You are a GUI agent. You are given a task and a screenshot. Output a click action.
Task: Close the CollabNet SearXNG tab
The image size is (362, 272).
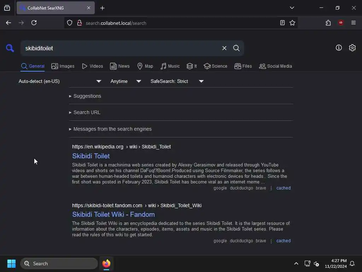pos(89,8)
